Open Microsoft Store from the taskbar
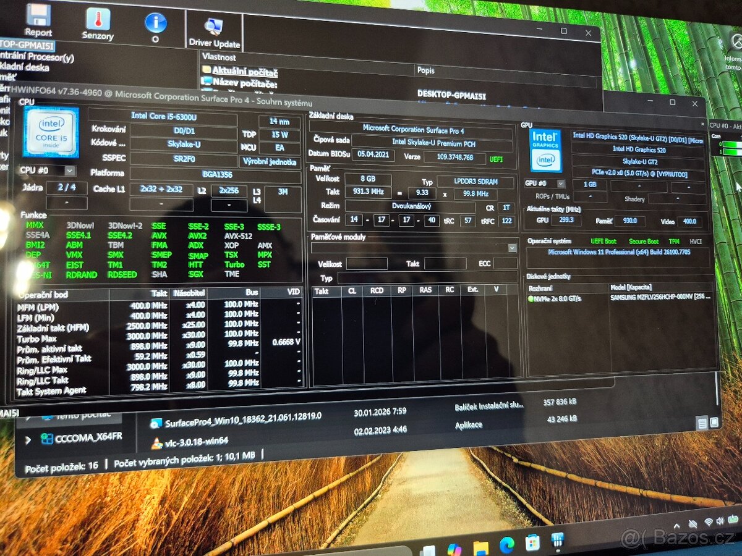 (x=532, y=542)
